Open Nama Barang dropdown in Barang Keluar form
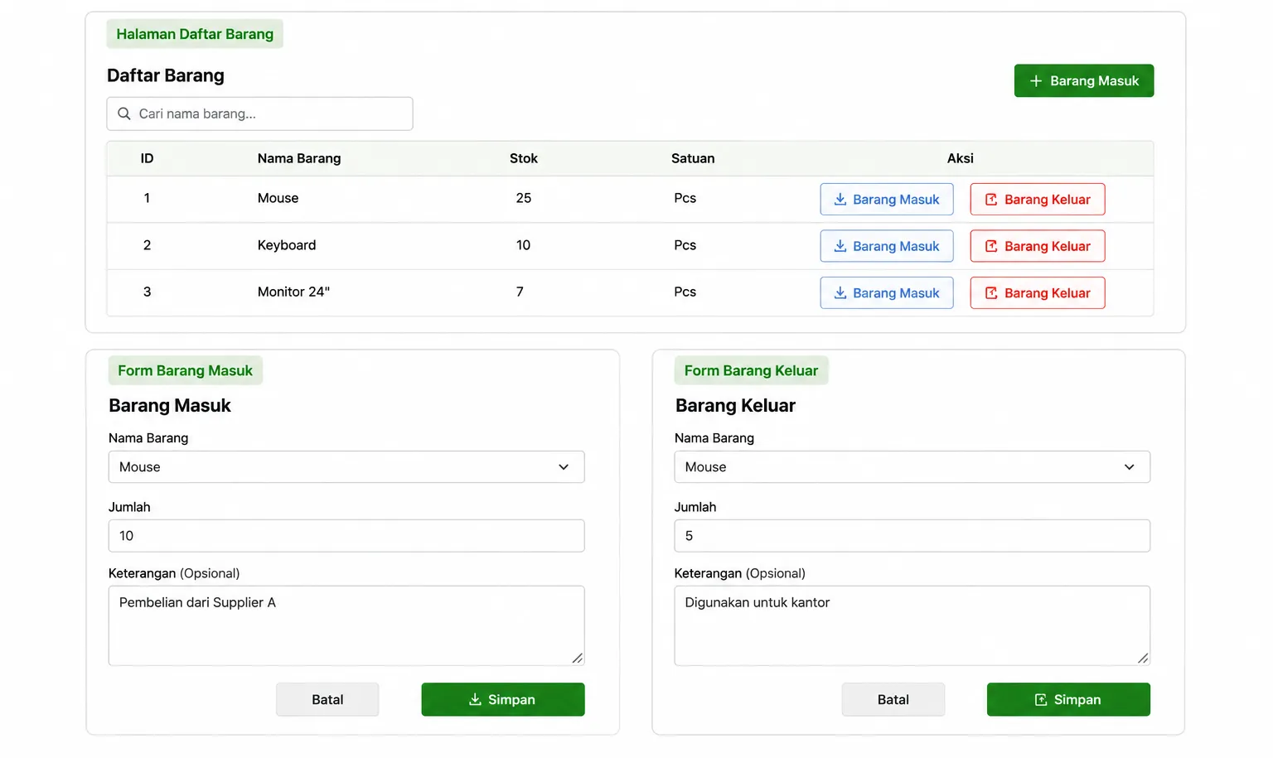Screen dimensions: 1273x758 tap(912, 467)
